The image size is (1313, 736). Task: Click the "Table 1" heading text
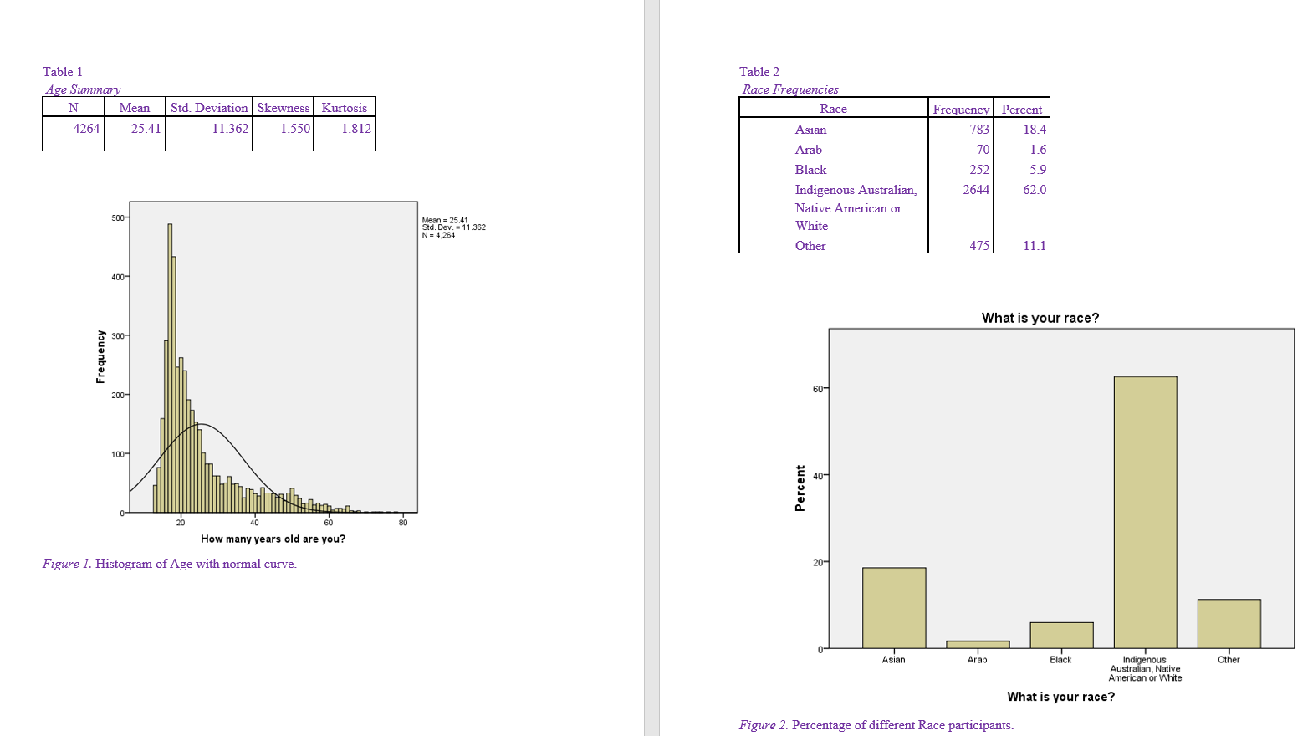pos(63,72)
